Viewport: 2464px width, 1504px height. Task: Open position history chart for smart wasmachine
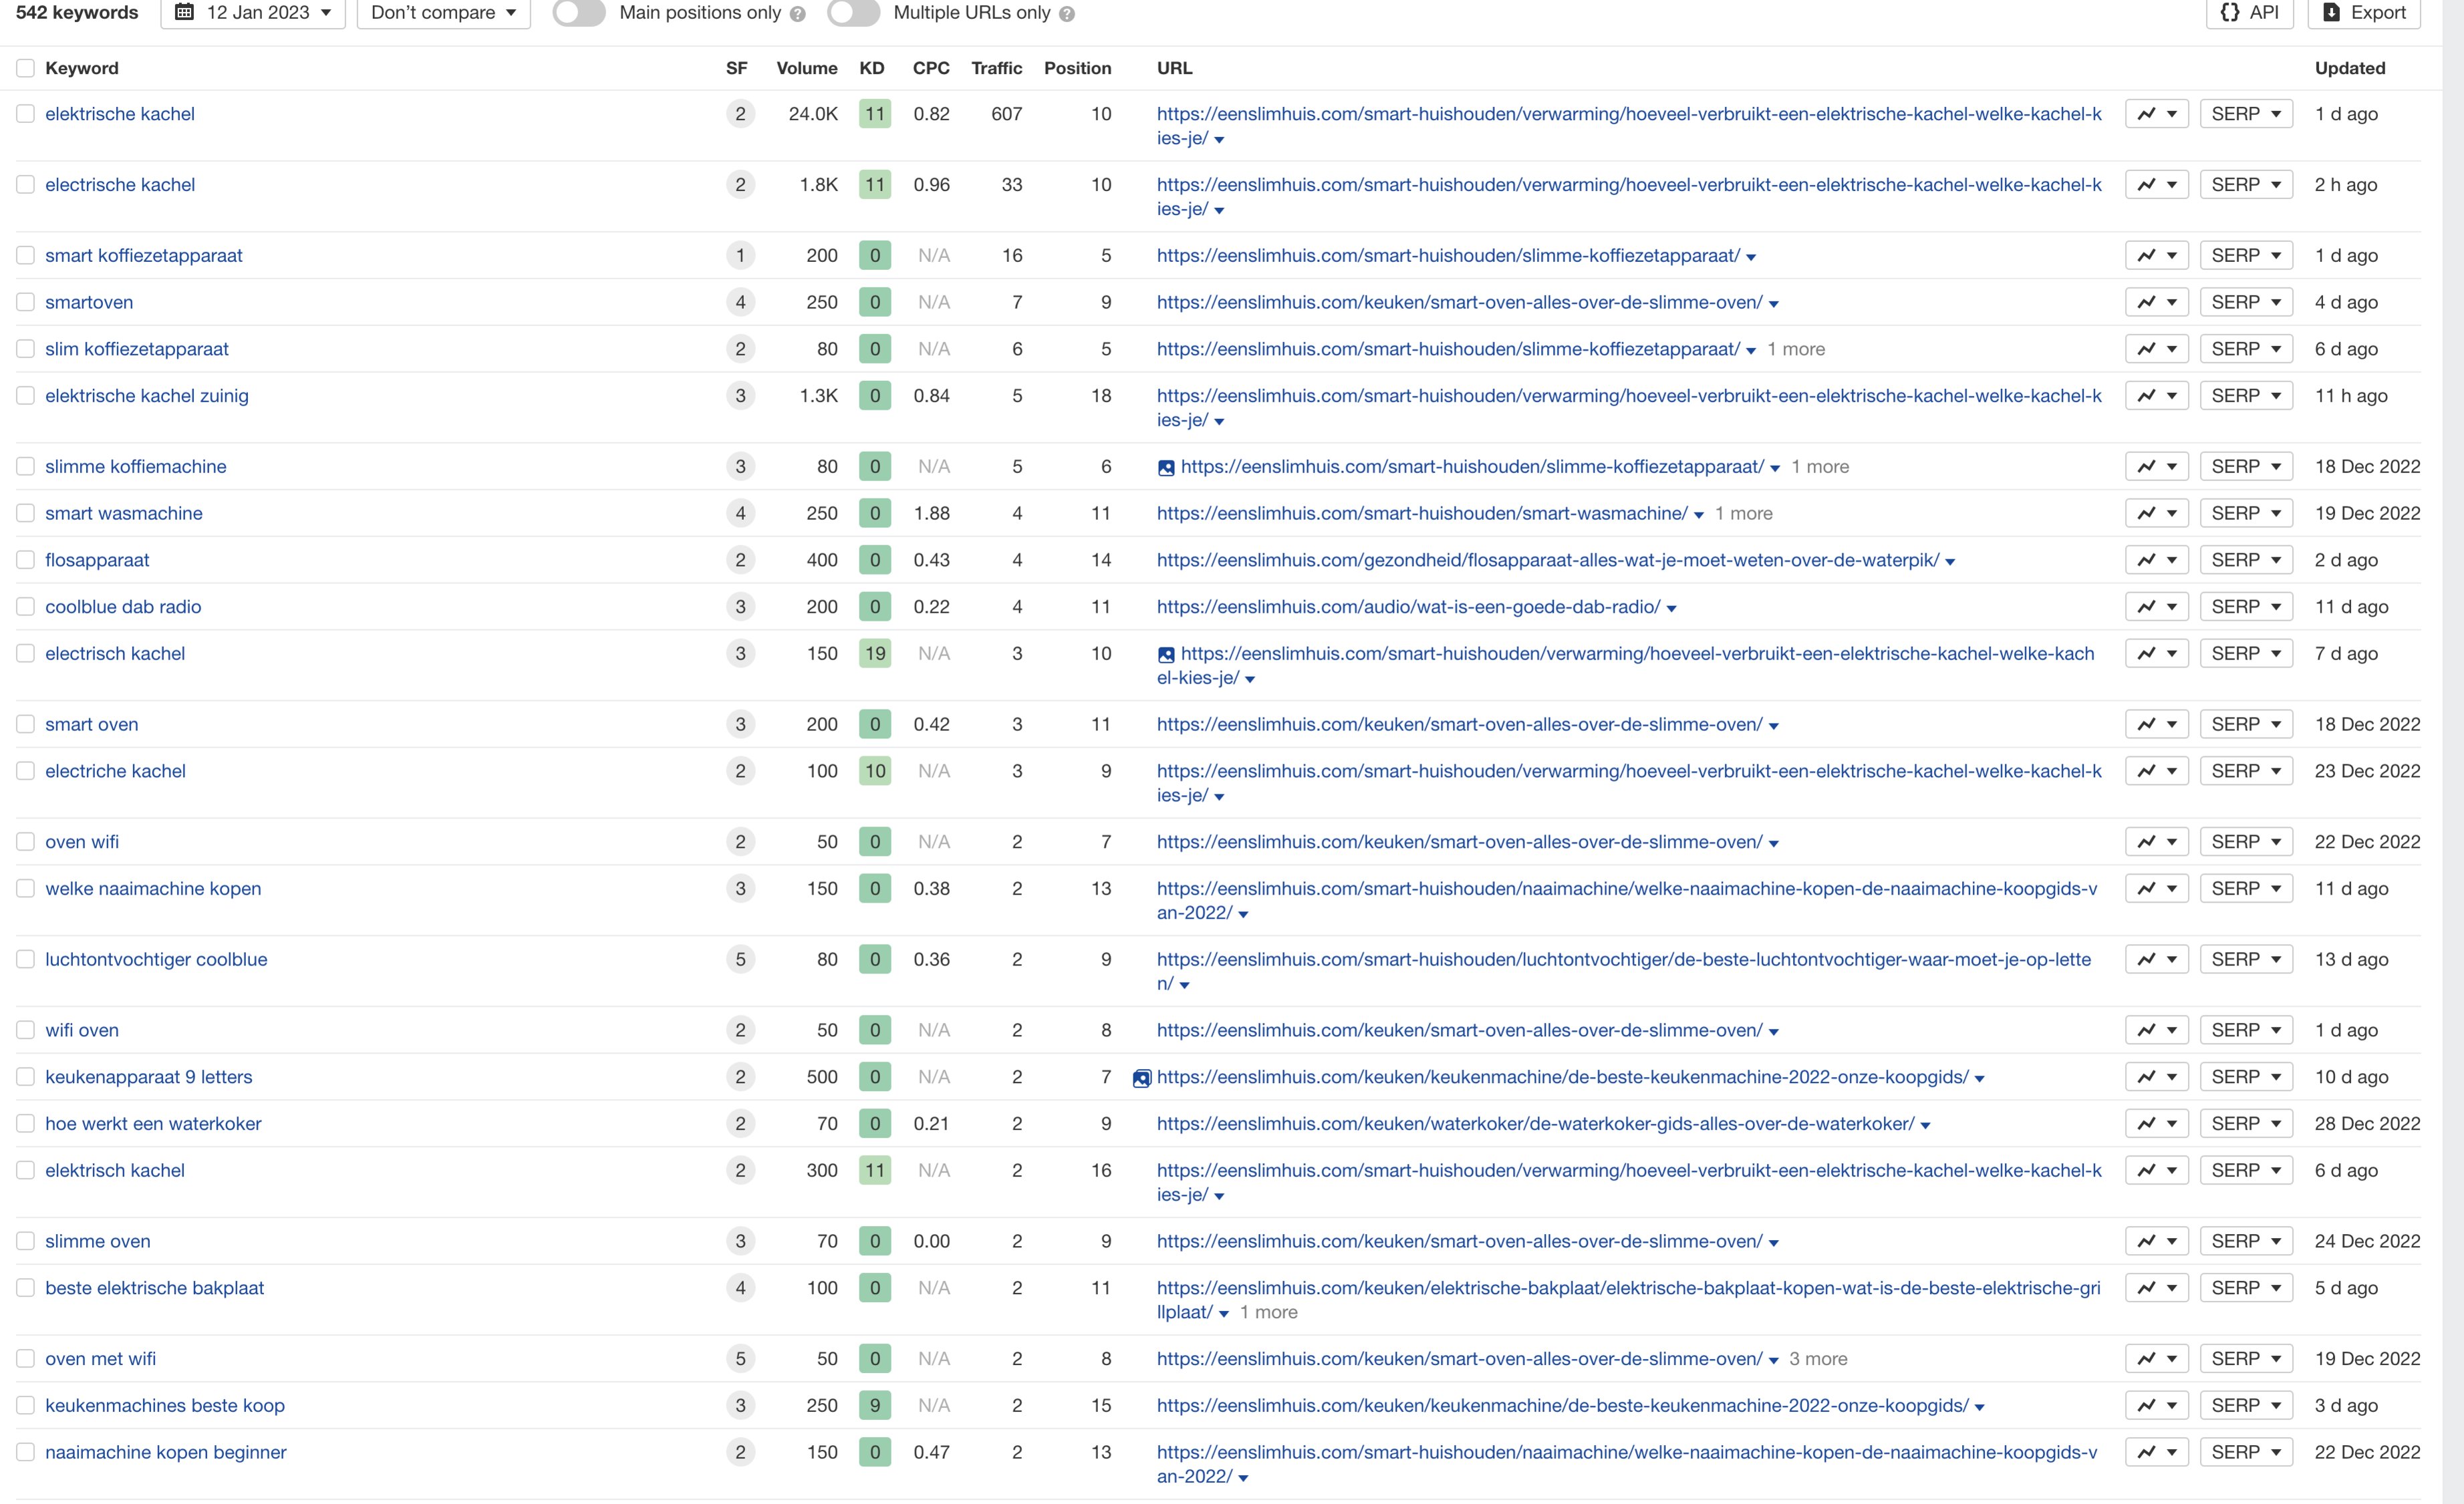pos(2157,513)
